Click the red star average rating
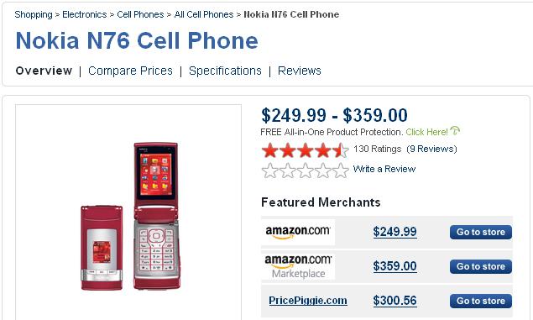Screen dimensions: 533x320 coord(305,150)
